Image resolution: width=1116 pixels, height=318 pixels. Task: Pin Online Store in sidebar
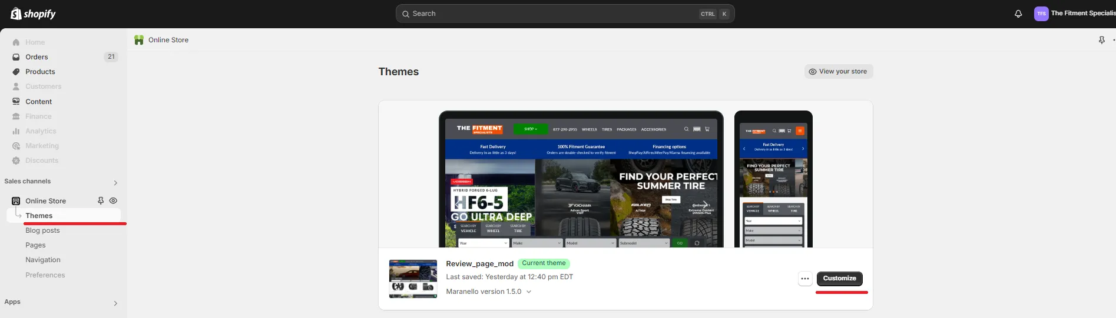(101, 201)
